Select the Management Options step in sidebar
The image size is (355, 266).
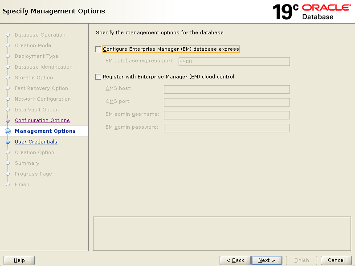click(x=44, y=131)
